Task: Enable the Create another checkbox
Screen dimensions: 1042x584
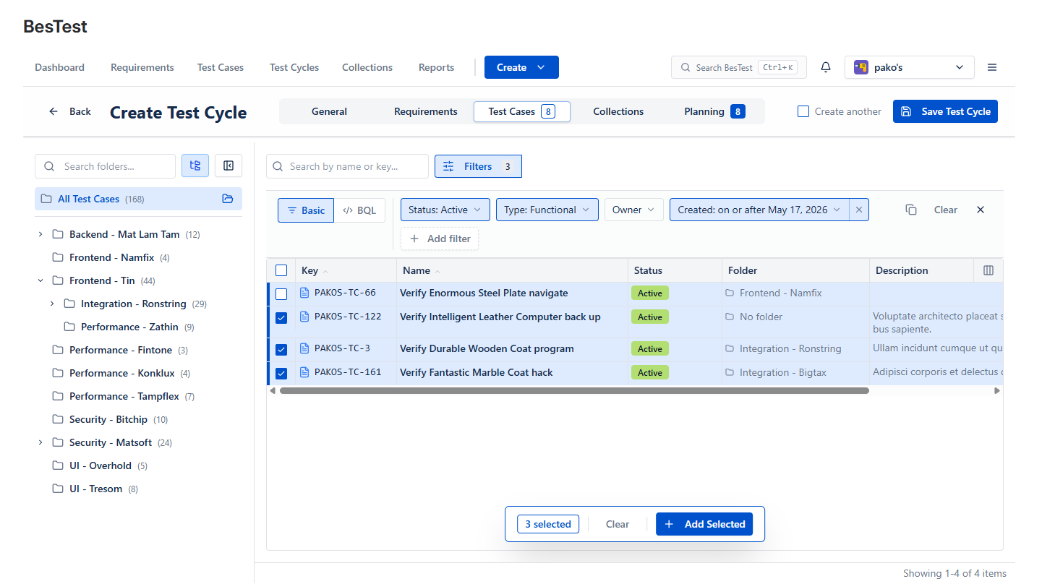Action: (x=803, y=111)
